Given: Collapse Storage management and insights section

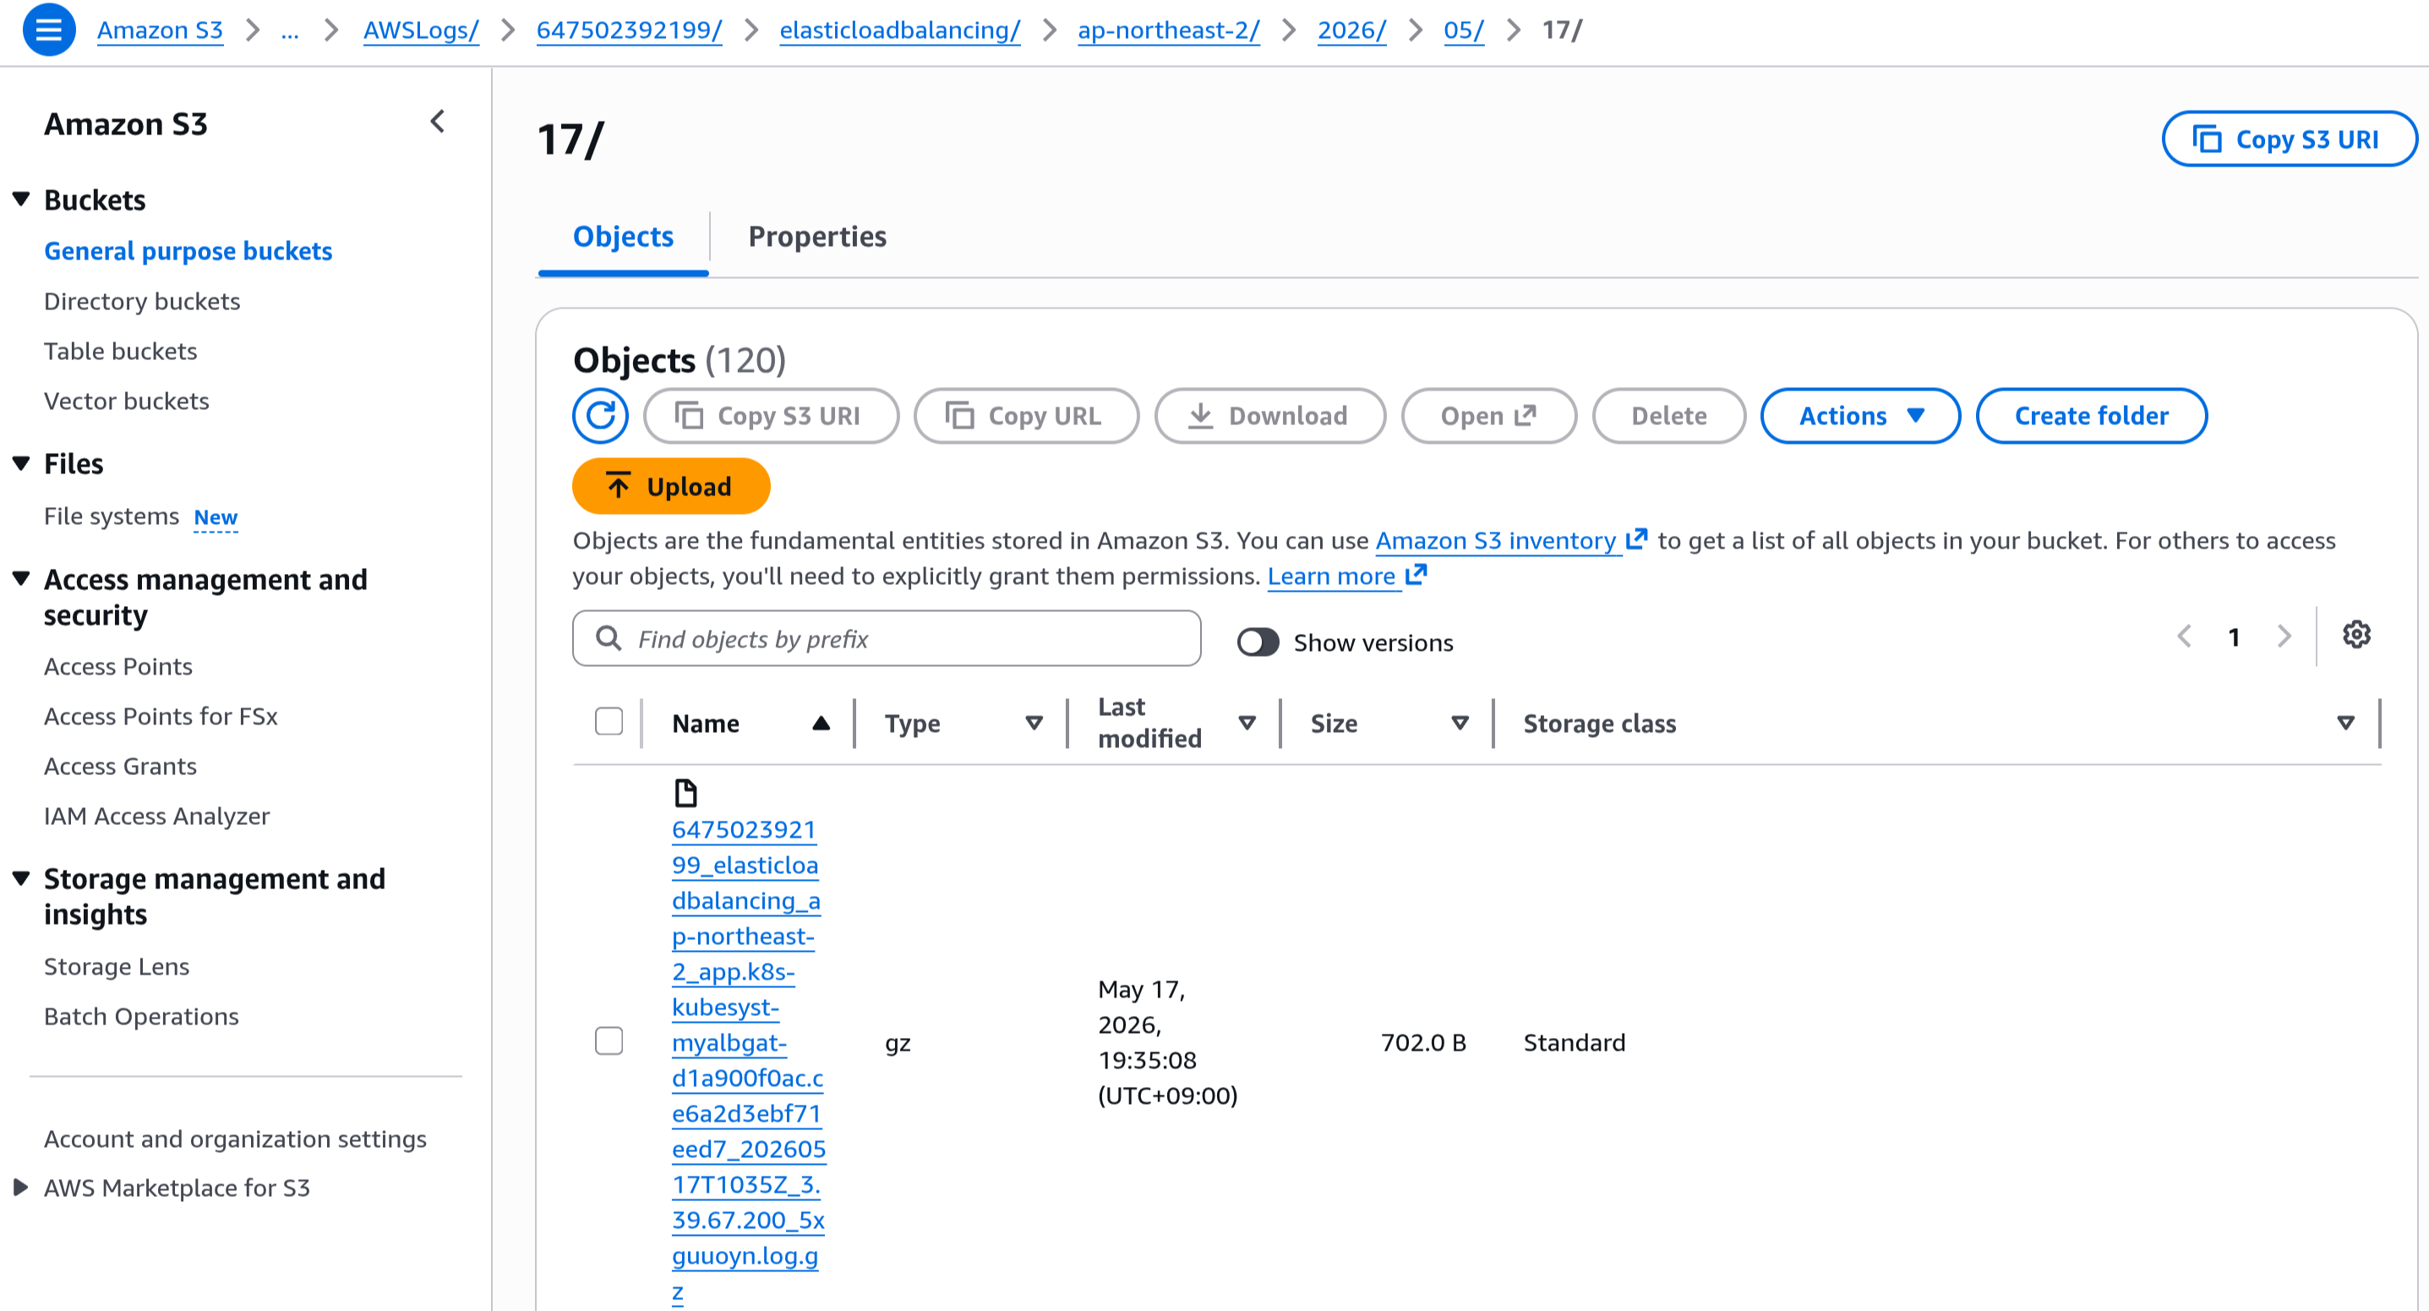Looking at the screenshot, I should 21,878.
